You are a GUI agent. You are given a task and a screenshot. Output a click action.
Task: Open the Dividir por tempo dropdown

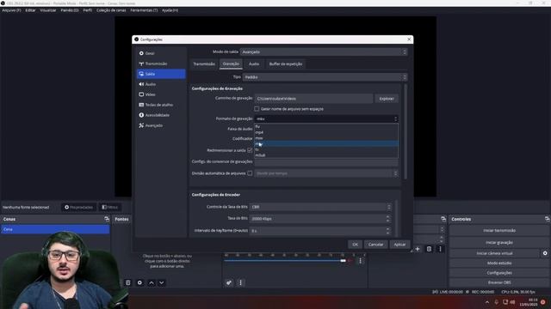coord(326,173)
